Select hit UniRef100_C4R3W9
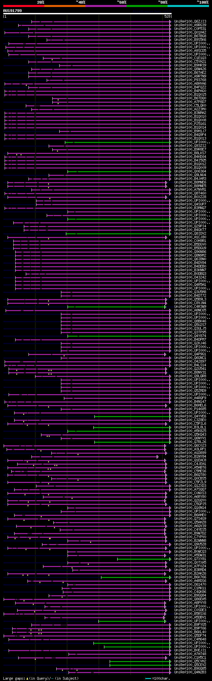Screen dimensions: 212x681 190,306
